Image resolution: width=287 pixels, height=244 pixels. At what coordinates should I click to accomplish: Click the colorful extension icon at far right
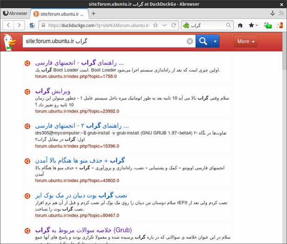tap(280, 25)
